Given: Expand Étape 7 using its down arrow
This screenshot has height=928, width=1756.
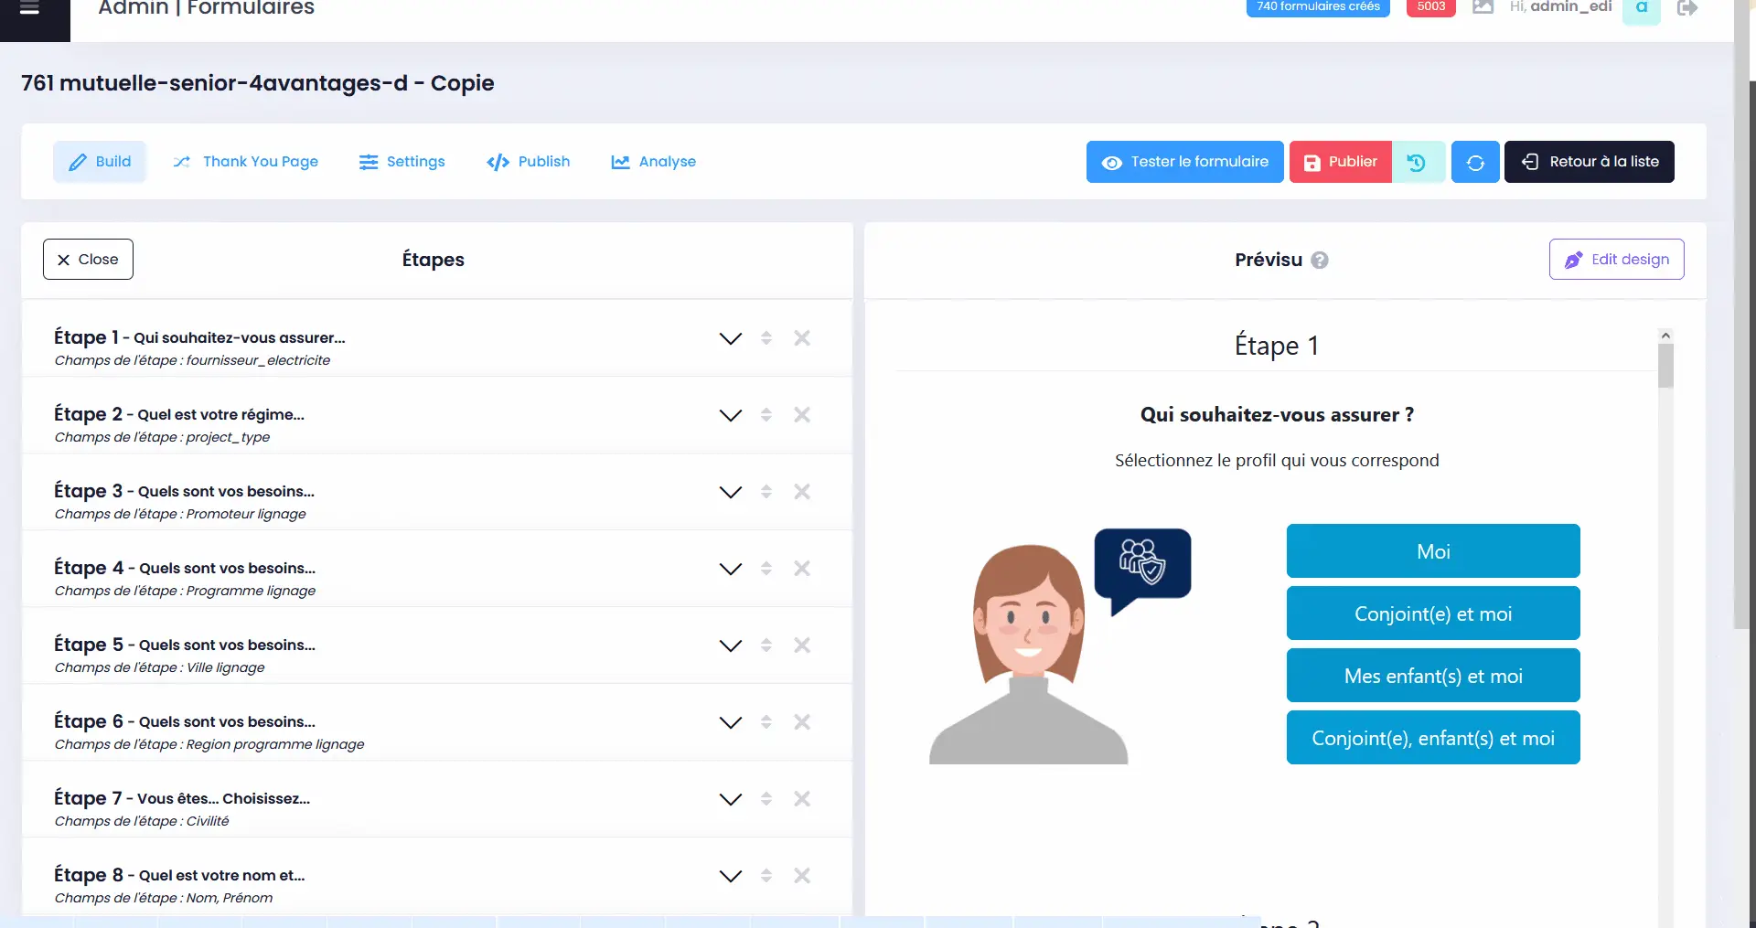Looking at the screenshot, I should 730,798.
